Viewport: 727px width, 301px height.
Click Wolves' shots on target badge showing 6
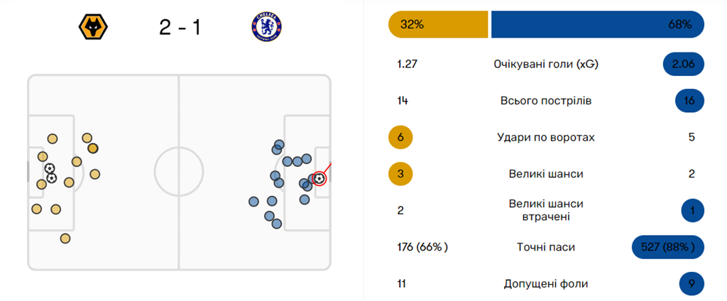401,137
